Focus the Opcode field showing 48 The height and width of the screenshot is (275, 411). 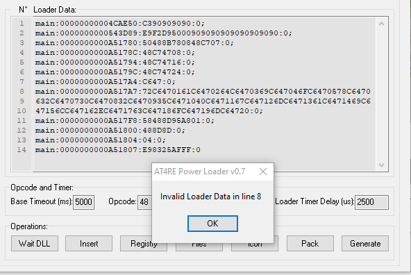click(x=144, y=202)
